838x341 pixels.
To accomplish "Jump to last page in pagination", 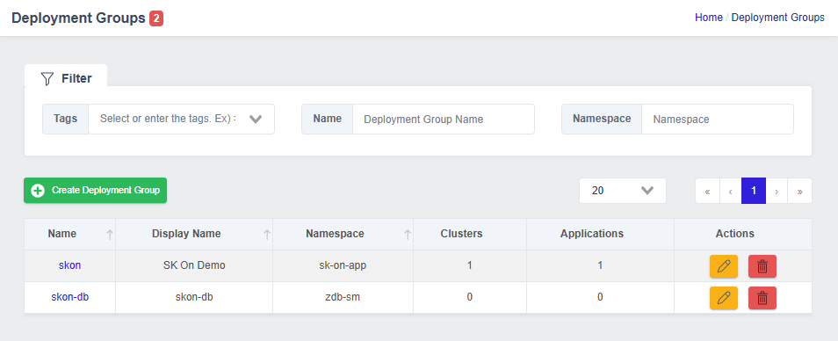I will tap(799, 191).
